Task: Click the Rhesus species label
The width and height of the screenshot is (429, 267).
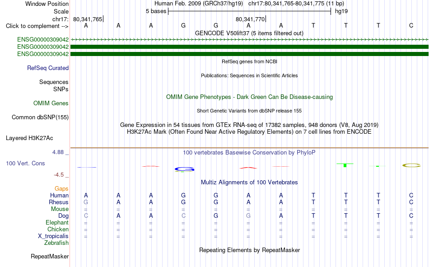Action: (59, 202)
